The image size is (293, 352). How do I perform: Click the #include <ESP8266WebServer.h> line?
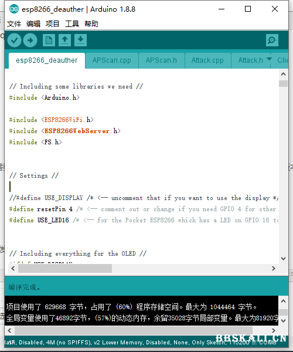pos(65,131)
